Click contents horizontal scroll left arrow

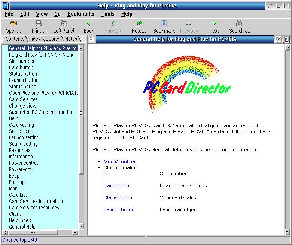click(x=5, y=232)
